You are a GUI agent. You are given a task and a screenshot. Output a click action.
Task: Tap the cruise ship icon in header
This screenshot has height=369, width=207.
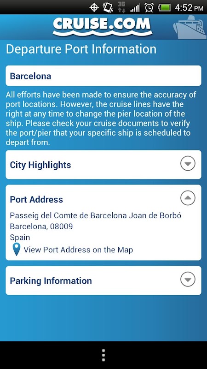[x=190, y=27]
